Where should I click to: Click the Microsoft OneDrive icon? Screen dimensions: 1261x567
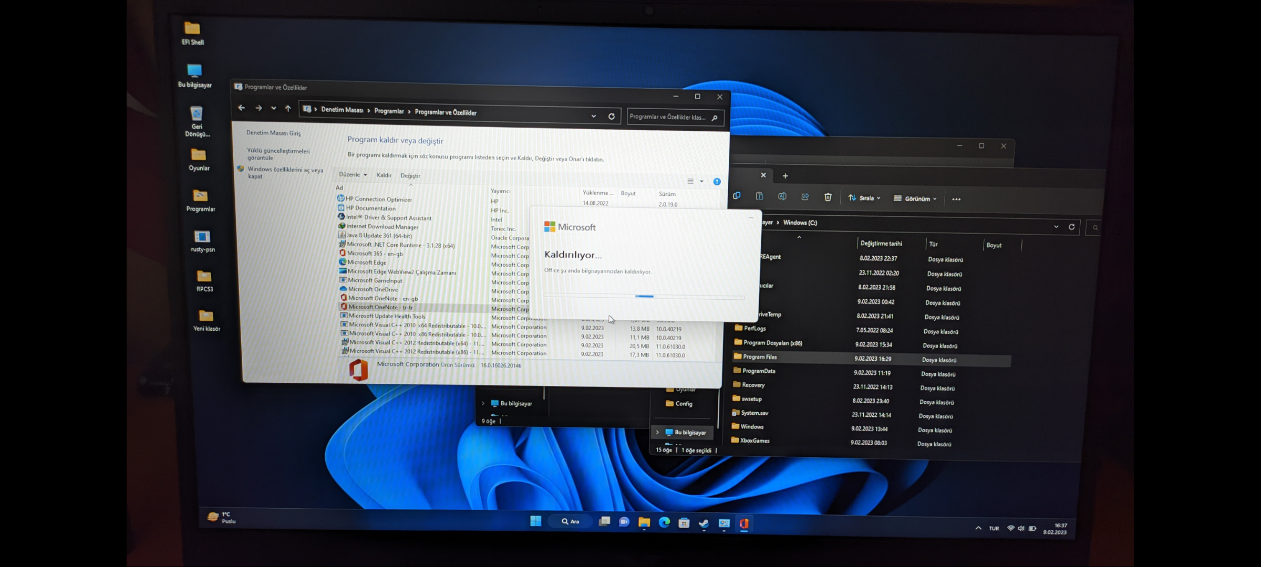click(x=343, y=290)
